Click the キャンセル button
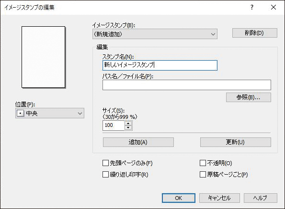 click(219, 198)
